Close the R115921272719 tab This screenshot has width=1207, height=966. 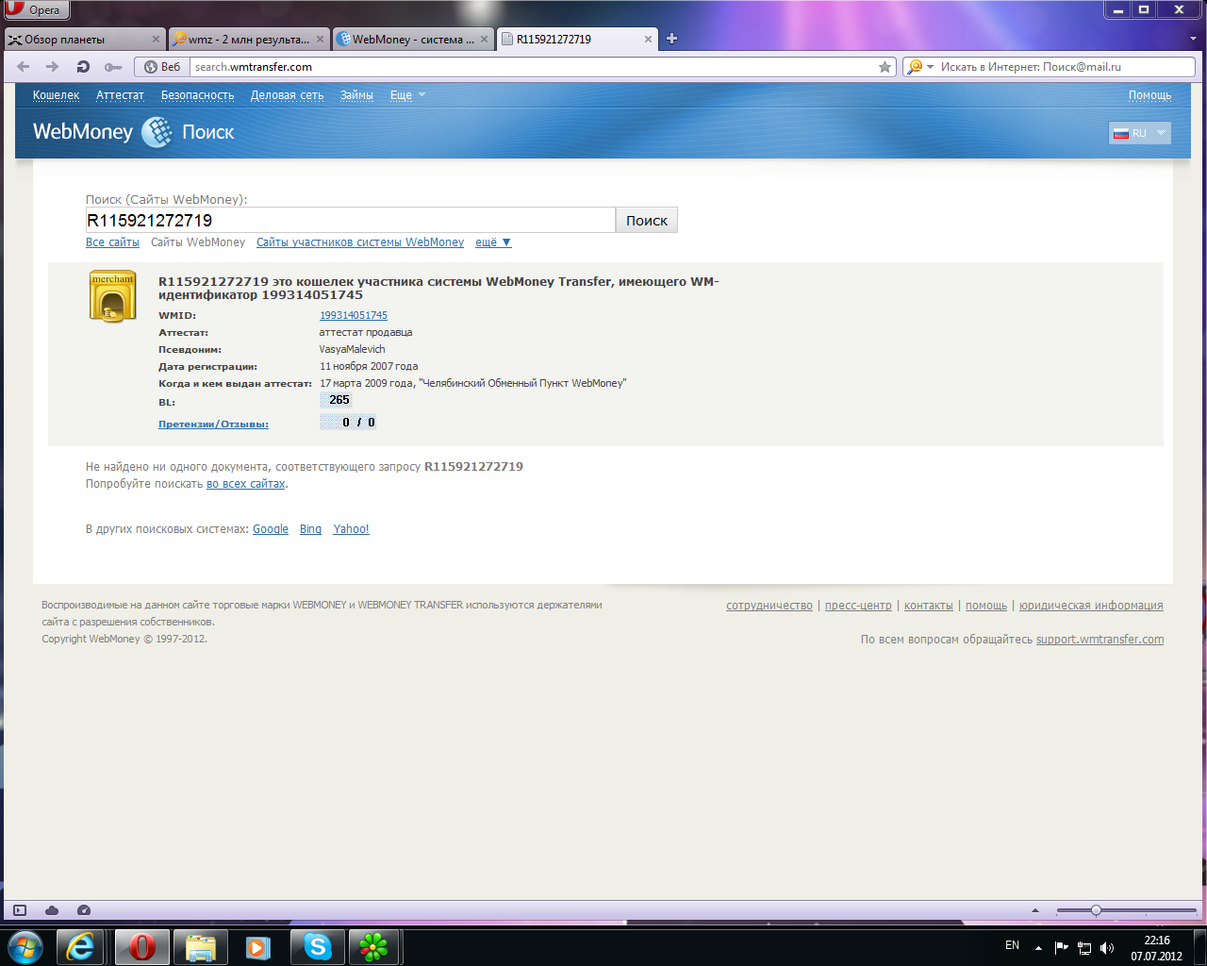pyautogui.click(x=649, y=39)
